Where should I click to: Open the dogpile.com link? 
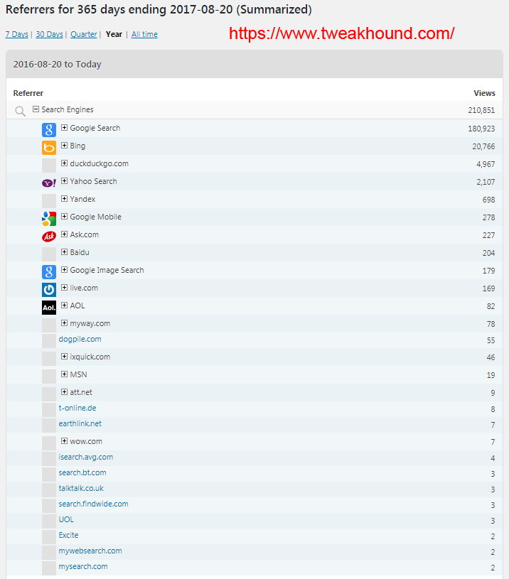(x=80, y=339)
